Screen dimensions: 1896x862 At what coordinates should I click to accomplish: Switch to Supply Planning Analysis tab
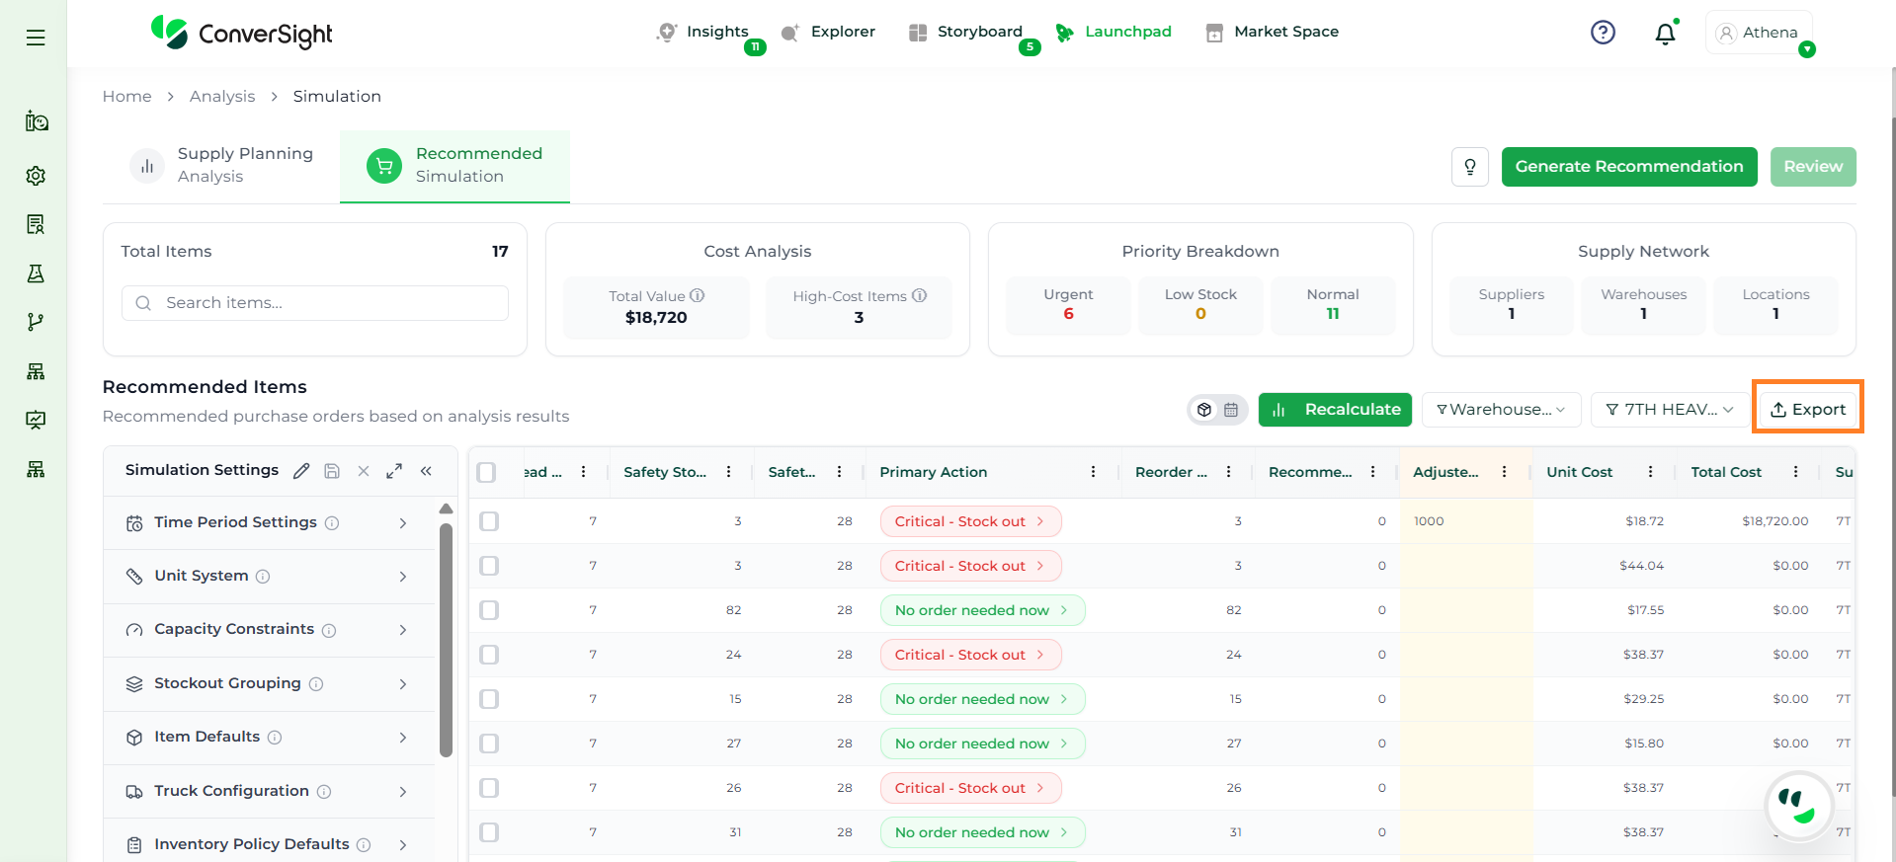222,165
